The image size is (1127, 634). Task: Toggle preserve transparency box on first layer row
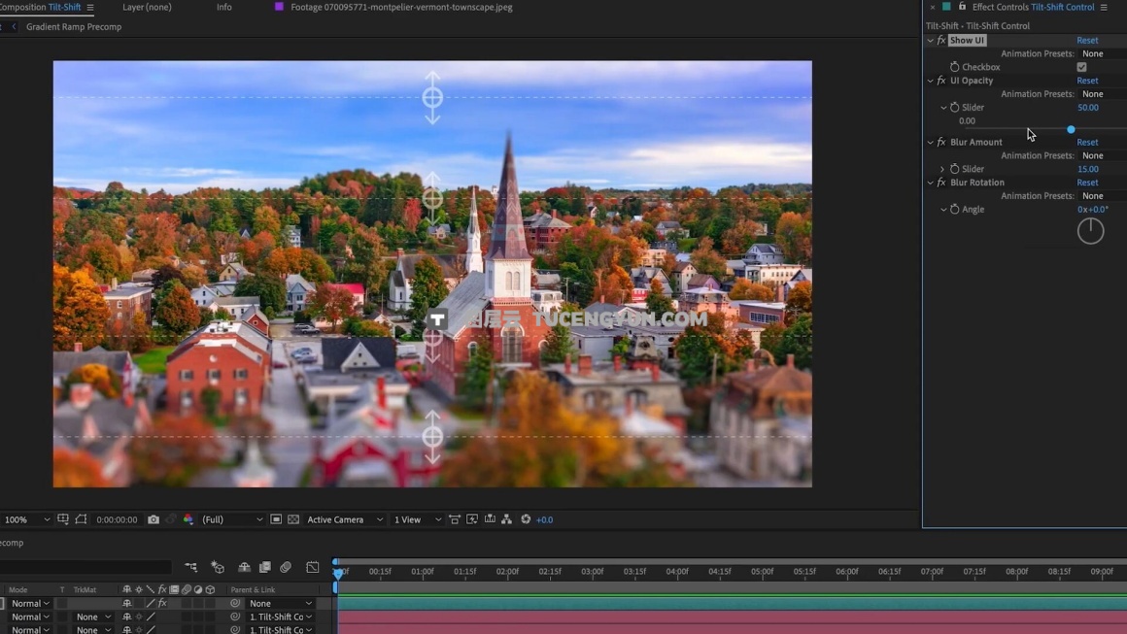[62, 603]
